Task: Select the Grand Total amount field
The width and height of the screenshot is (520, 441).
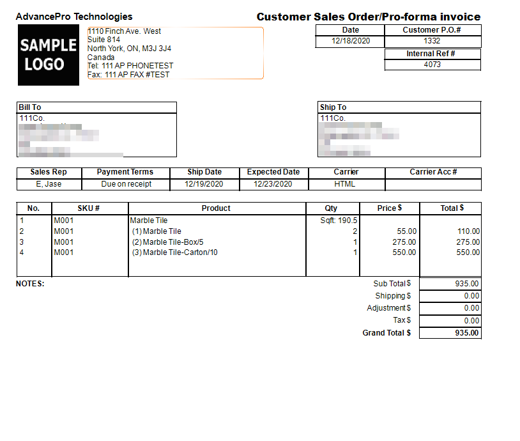Action: [450, 333]
